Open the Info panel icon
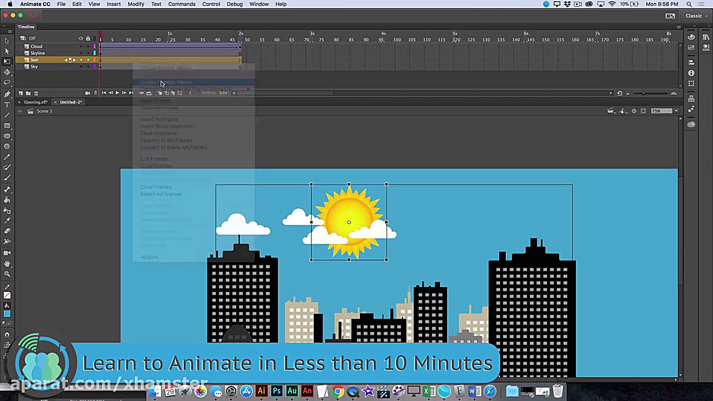The height and width of the screenshot is (401, 713). pyautogui.click(x=691, y=73)
